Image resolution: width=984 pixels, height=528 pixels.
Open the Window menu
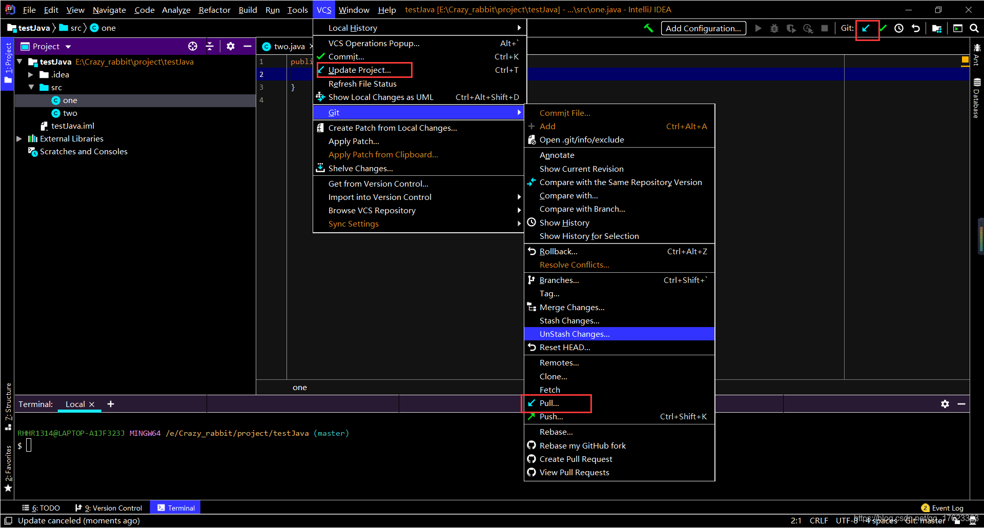click(354, 10)
